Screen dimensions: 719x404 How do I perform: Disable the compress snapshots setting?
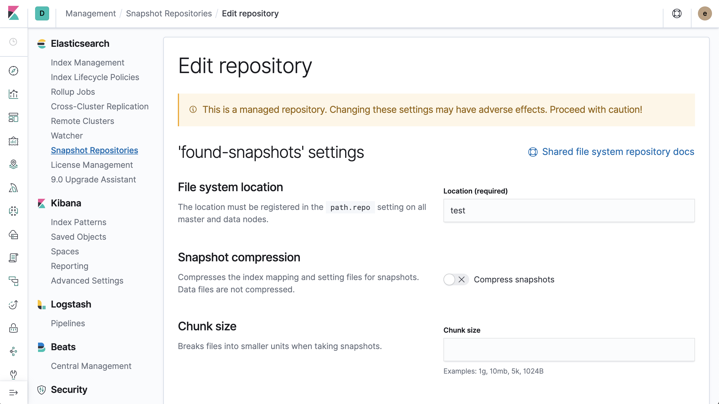coord(455,280)
